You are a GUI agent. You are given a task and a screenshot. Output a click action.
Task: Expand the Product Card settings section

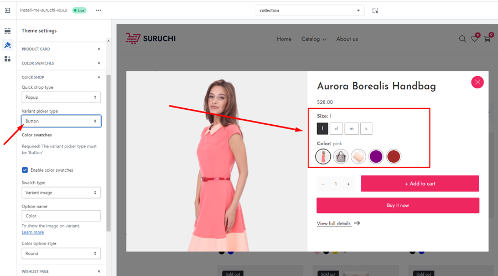tap(61, 49)
